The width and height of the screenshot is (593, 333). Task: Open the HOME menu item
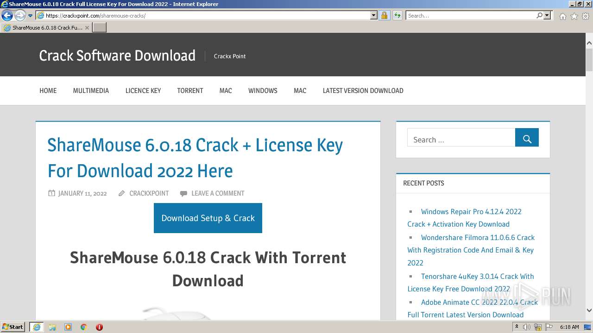[48, 91]
